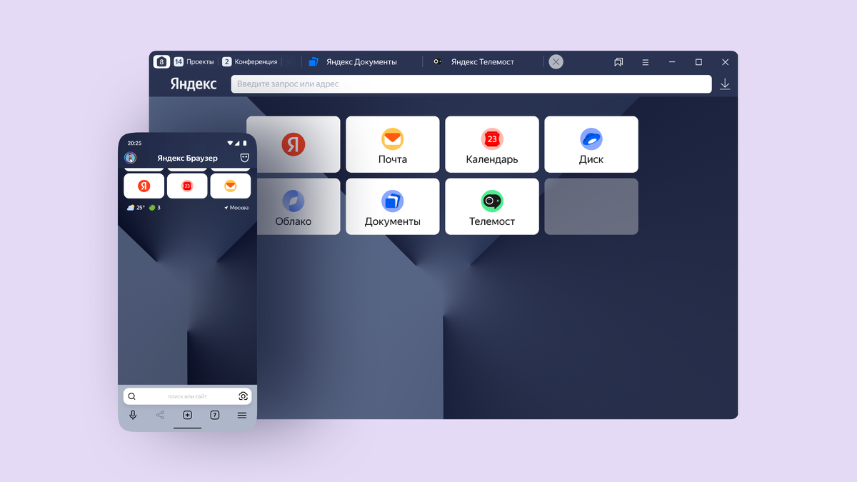
Task: Click the empty add-site tile on tableau
Action: (x=591, y=206)
